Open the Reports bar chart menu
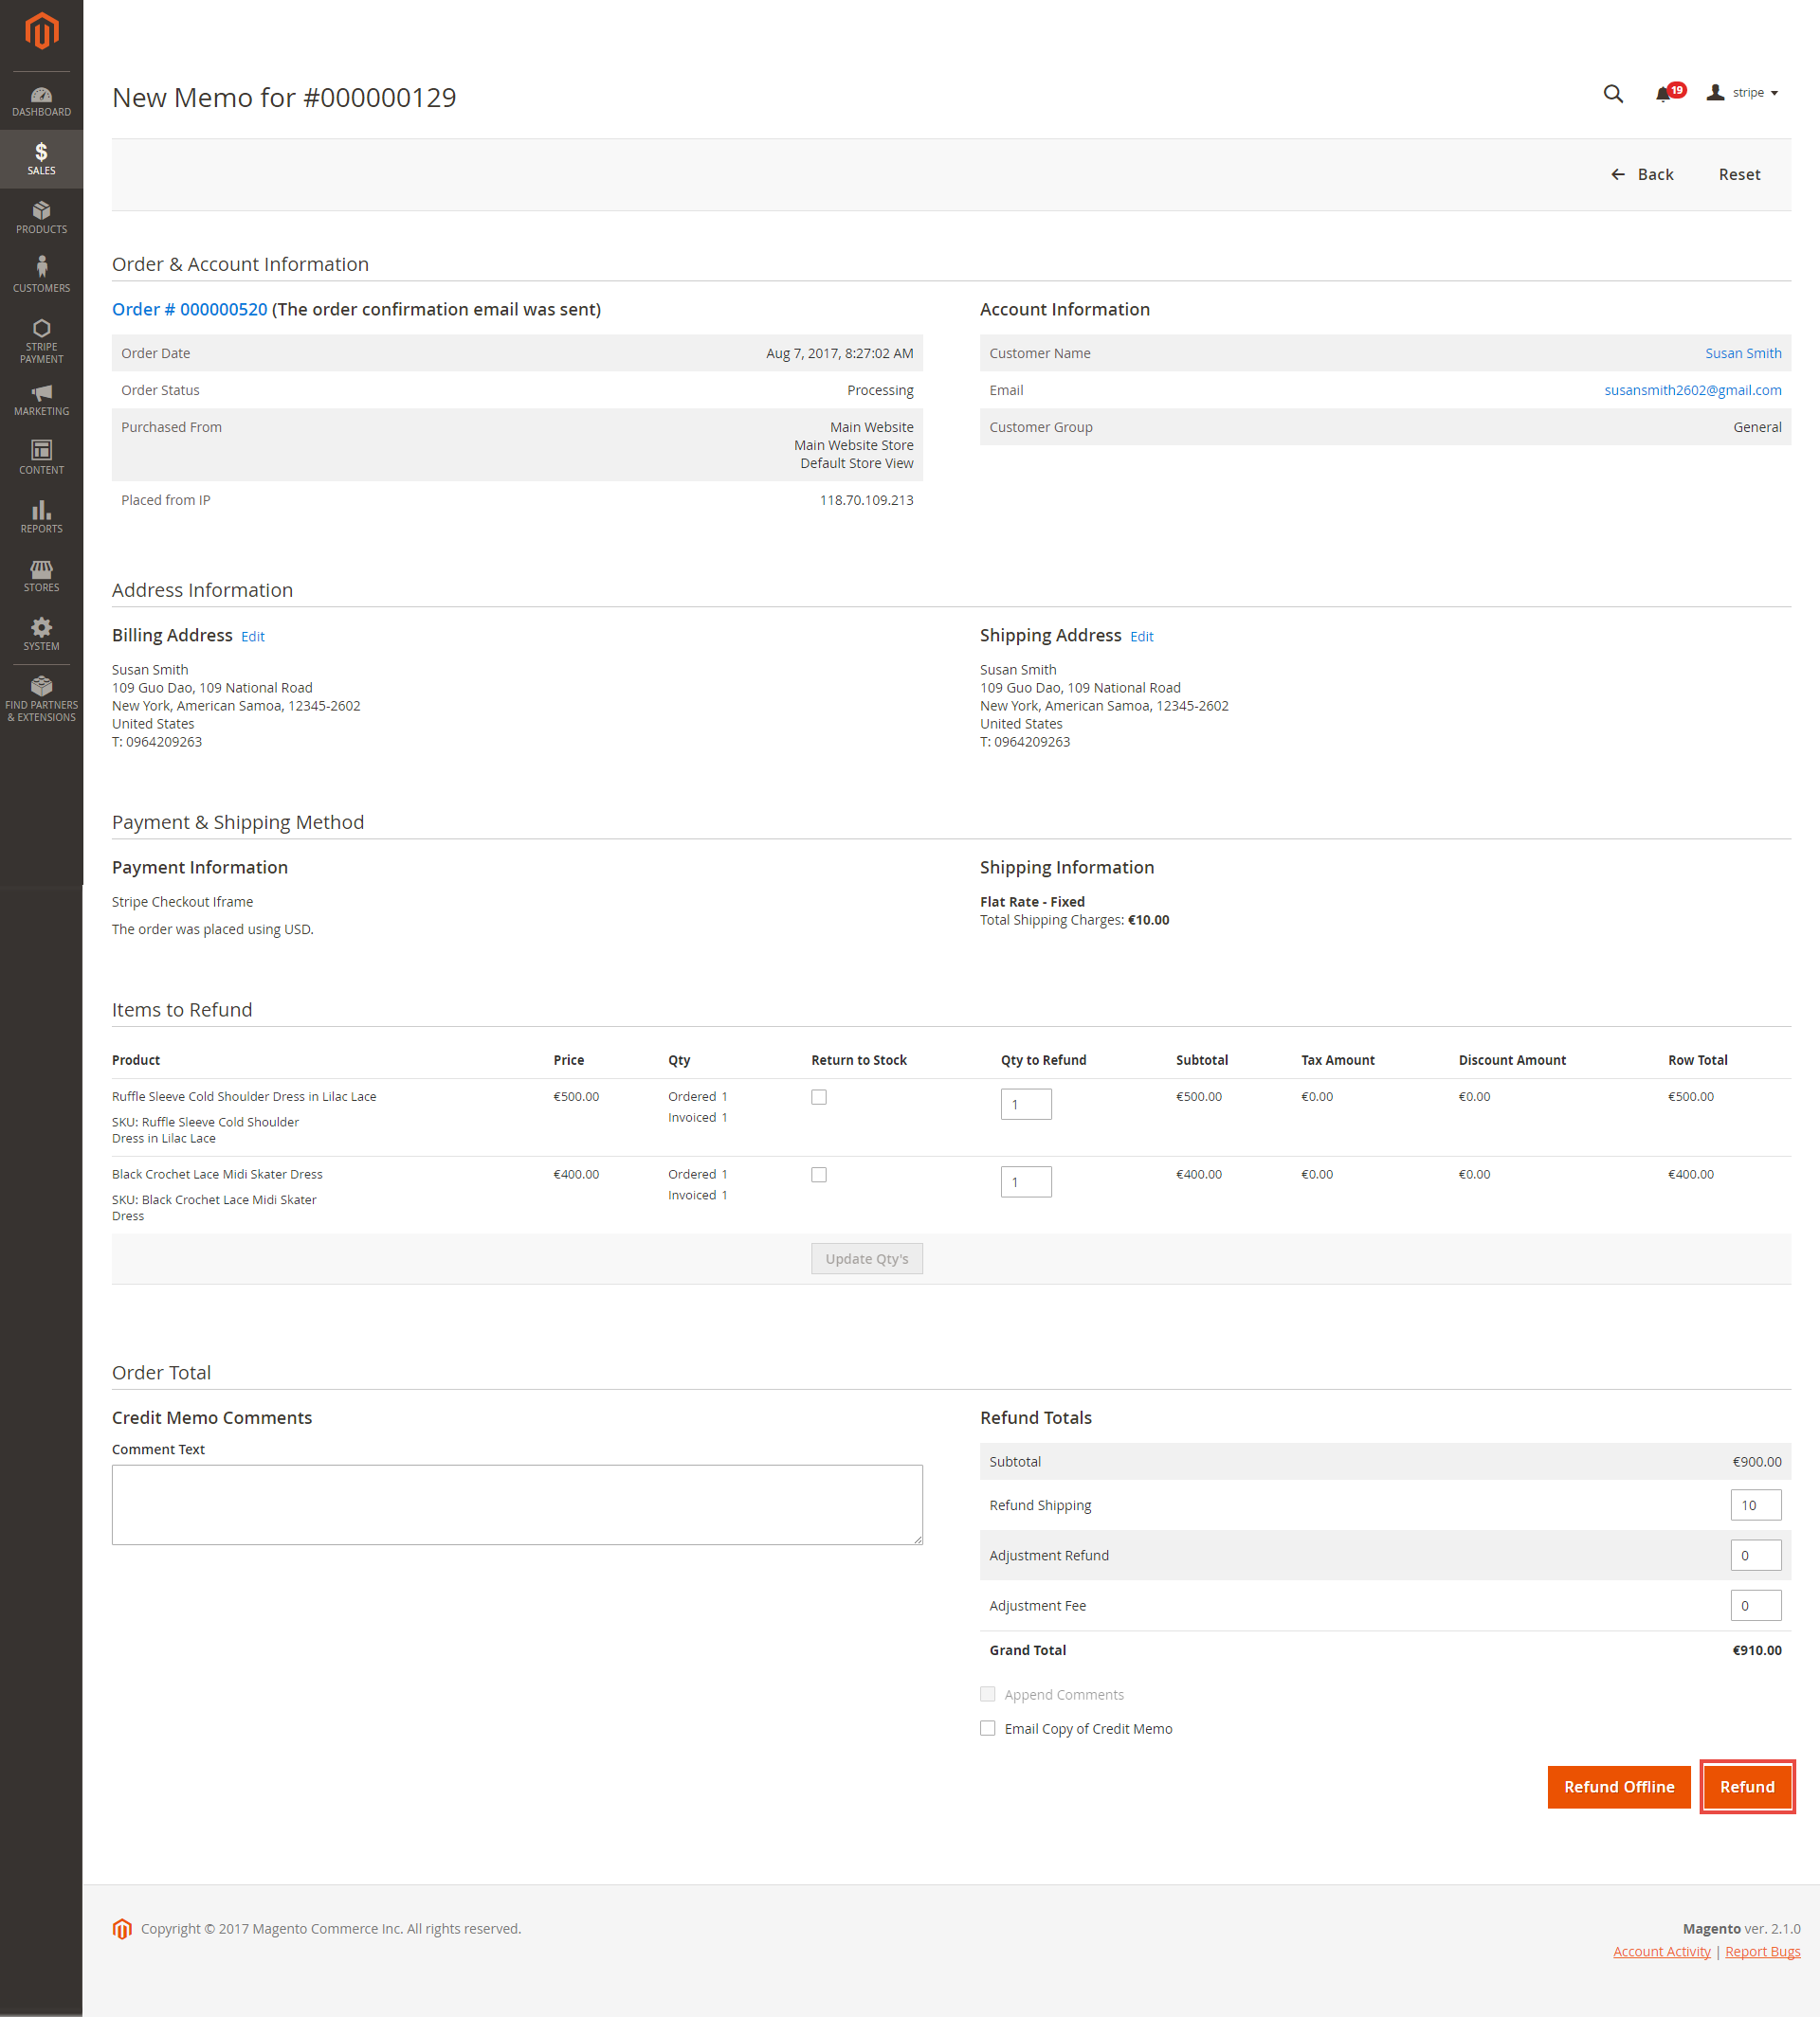The height and width of the screenshot is (2017, 1820). [41, 516]
